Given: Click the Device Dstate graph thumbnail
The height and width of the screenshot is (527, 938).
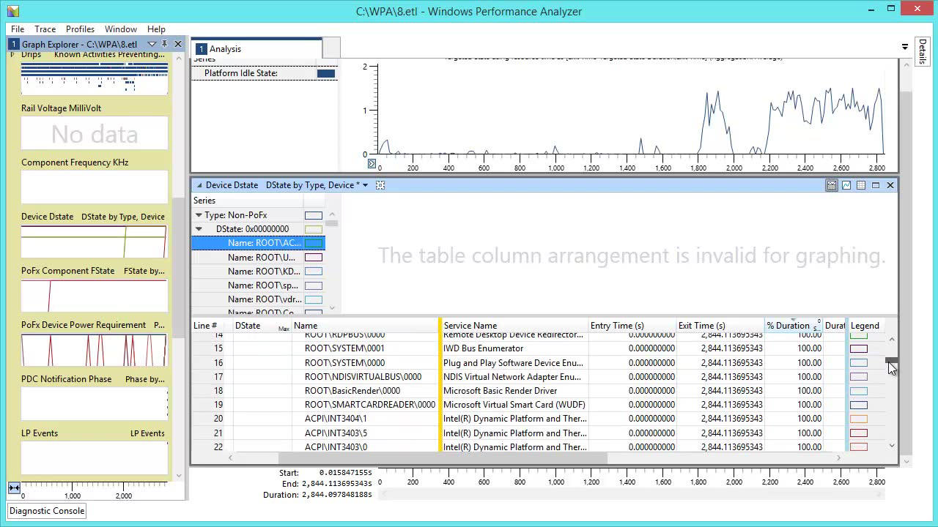Looking at the screenshot, I should point(94,242).
